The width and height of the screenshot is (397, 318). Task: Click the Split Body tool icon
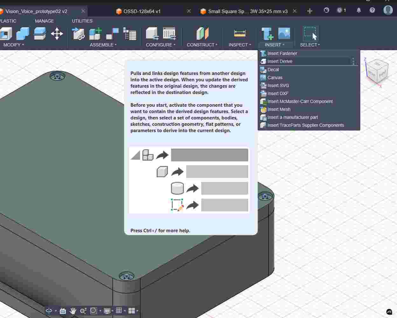[x=40, y=33]
